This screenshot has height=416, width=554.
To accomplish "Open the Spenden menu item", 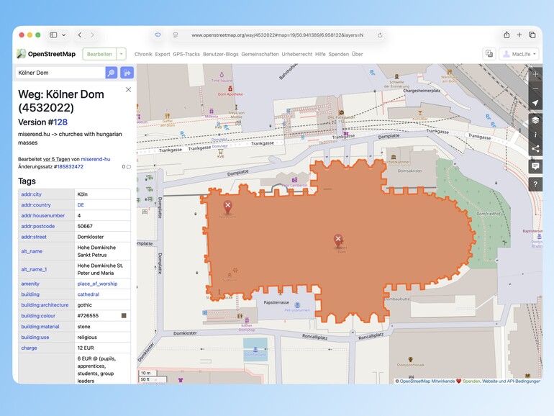I will pyautogui.click(x=338, y=54).
